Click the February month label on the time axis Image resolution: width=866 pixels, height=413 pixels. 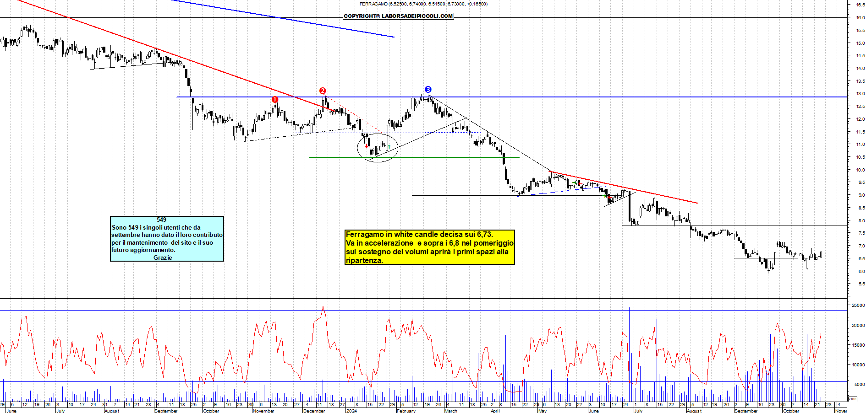click(406, 411)
